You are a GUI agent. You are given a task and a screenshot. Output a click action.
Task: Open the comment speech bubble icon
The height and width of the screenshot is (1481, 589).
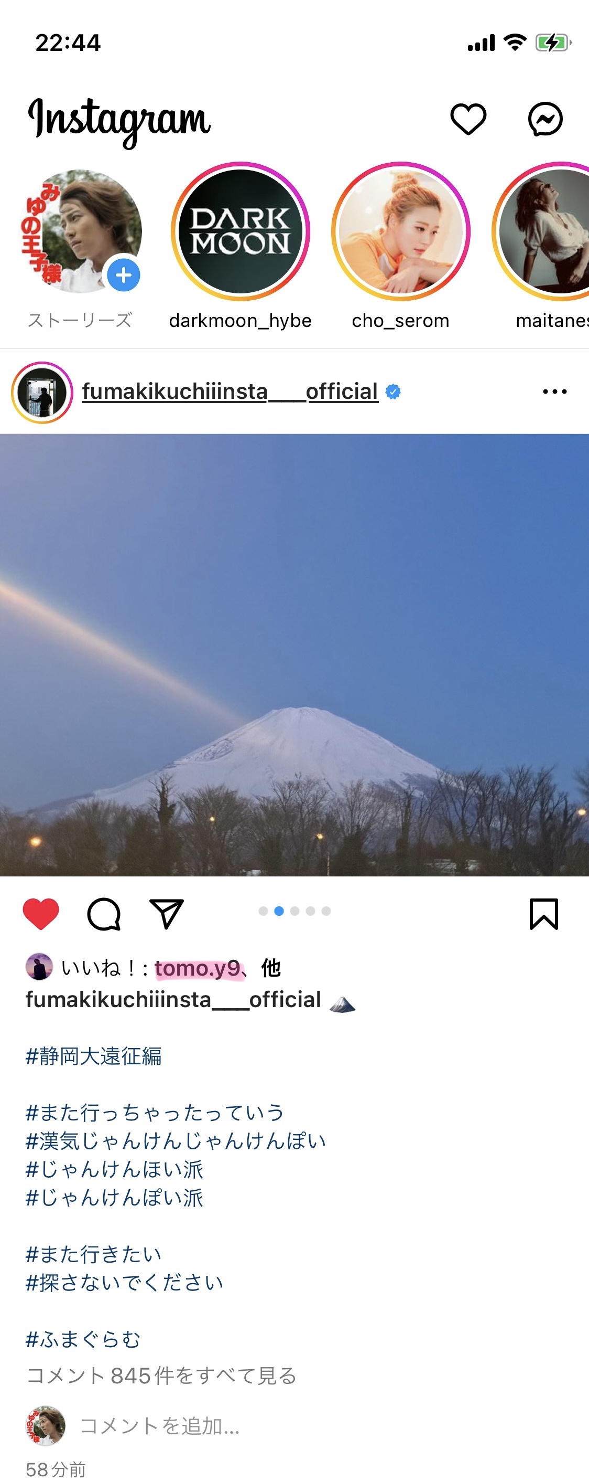pyautogui.click(x=104, y=914)
